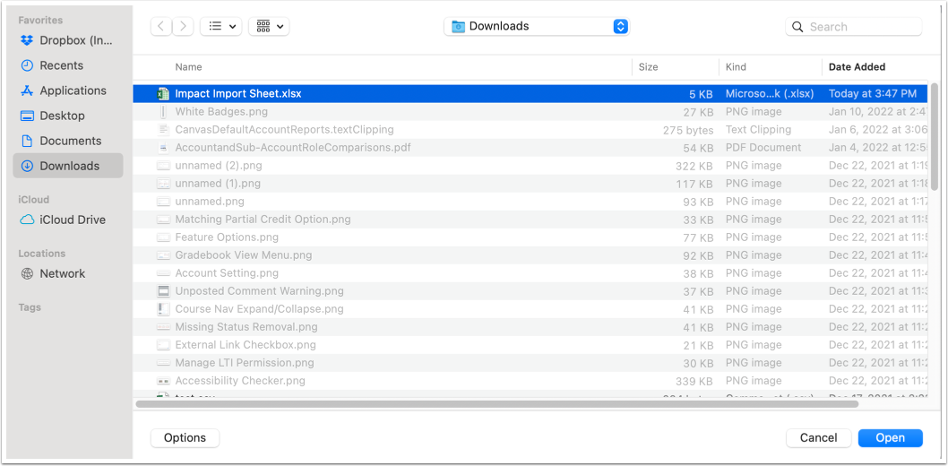
Task: Click the PDF icon for AccountandSub-AccountRoleComparisons
Action: point(163,148)
